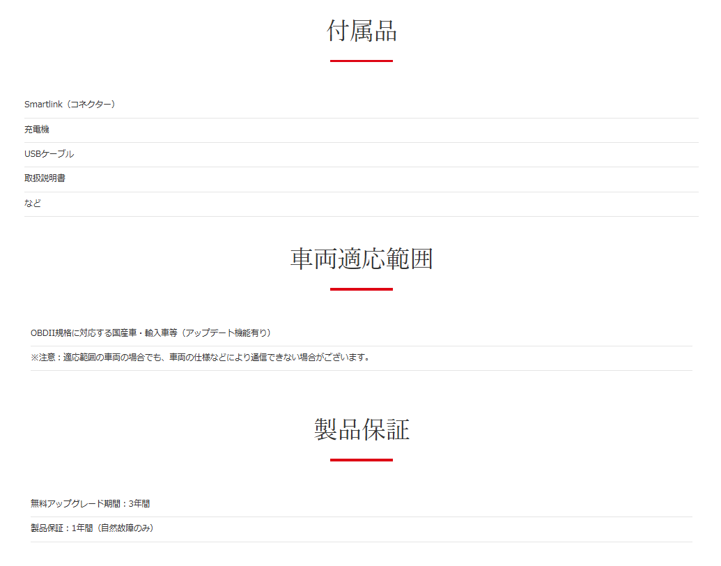Click the 充電機 accessory row
The width and height of the screenshot is (721, 566).
coord(362,130)
